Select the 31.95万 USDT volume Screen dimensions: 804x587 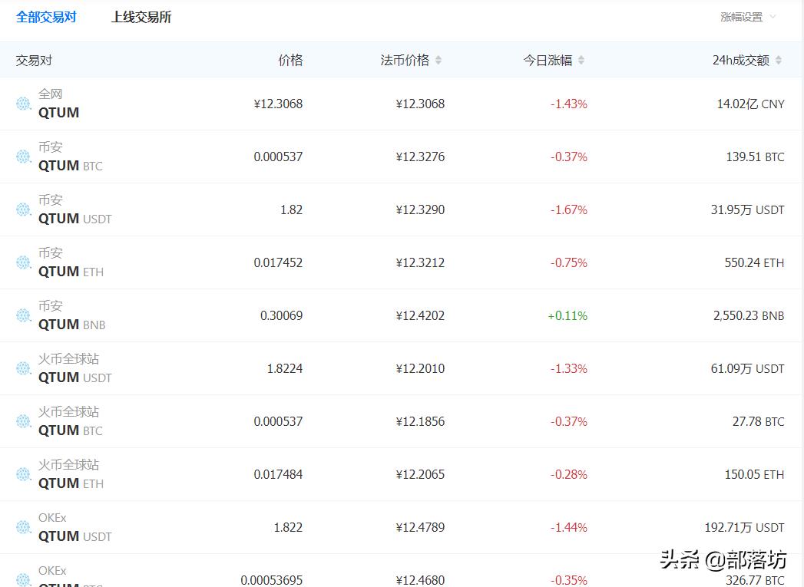[748, 209]
